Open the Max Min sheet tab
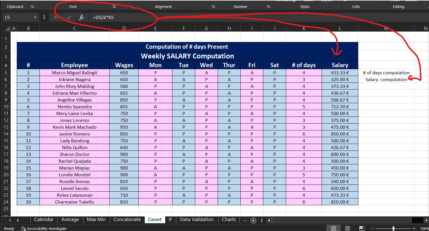Screen dimensions: 429x231 [x=96, y=220]
